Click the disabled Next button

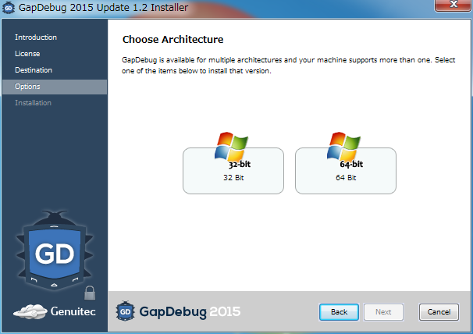pos(383,312)
